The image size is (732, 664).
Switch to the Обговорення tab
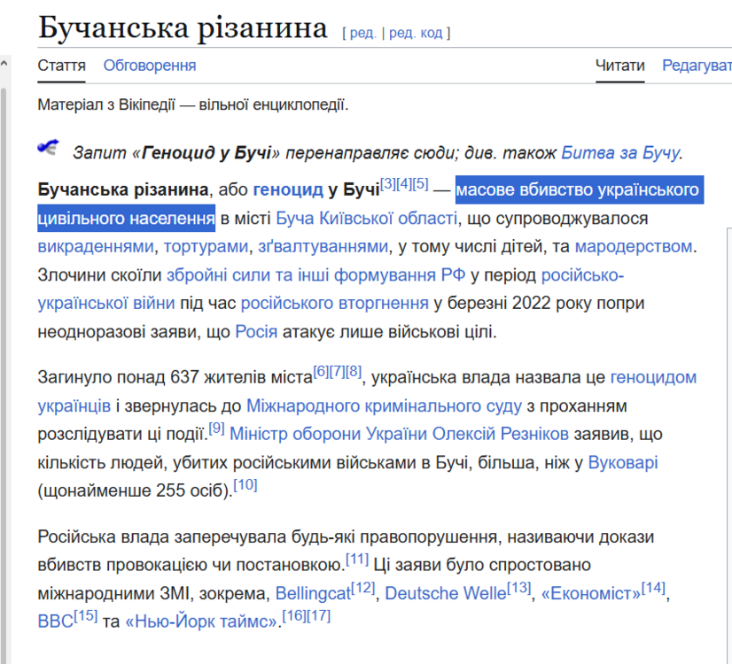pos(150,66)
